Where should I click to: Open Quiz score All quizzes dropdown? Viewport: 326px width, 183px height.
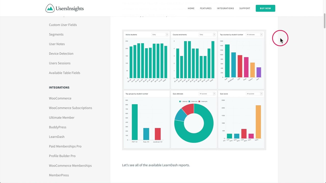pos(254,94)
